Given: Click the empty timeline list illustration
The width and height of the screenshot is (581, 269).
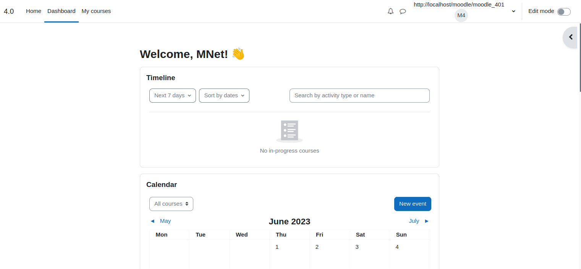Looking at the screenshot, I should click(290, 131).
